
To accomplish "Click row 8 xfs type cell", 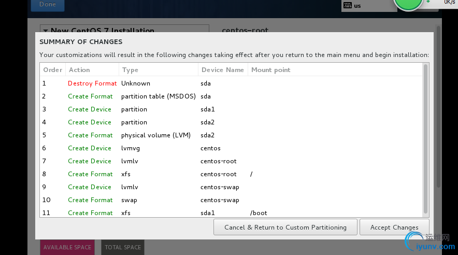I will (x=126, y=174).
